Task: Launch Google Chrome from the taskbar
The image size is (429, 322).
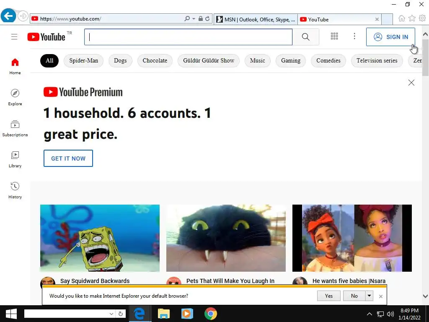Action: click(x=211, y=314)
